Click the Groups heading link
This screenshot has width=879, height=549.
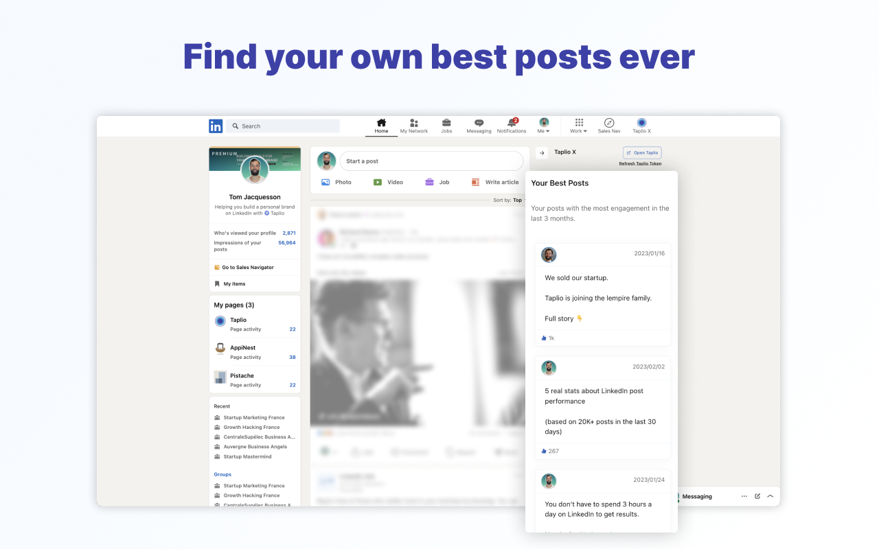[222, 475]
